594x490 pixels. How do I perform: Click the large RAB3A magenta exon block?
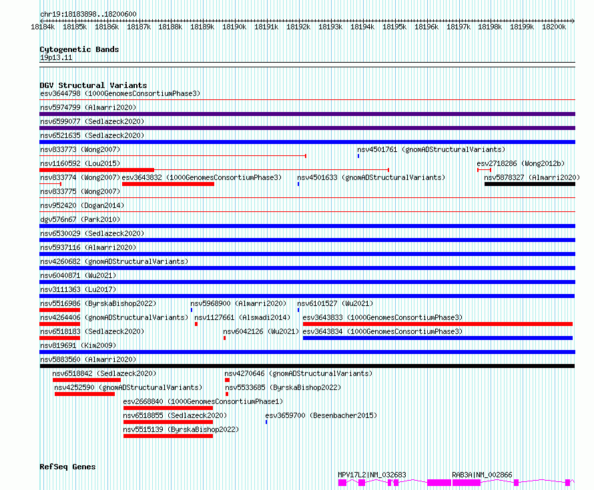(x=467, y=483)
